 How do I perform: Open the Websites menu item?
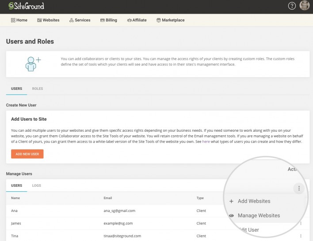pos(48,20)
